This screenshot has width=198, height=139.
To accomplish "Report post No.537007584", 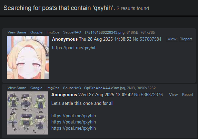I will coord(186,39).
